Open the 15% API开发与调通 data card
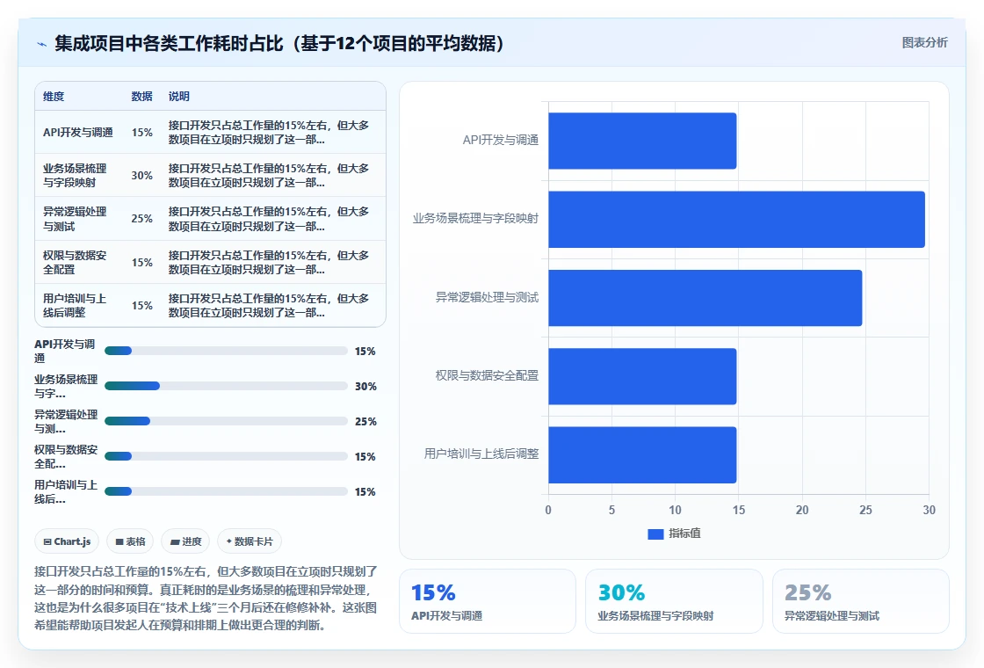Image resolution: width=984 pixels, height=668 pixels. click(488, 601)
